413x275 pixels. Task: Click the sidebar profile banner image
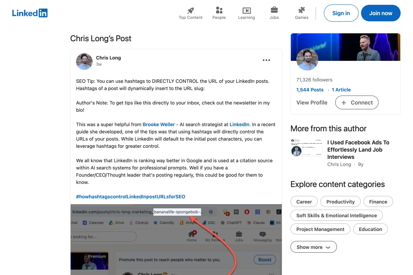tap(346, 47)
